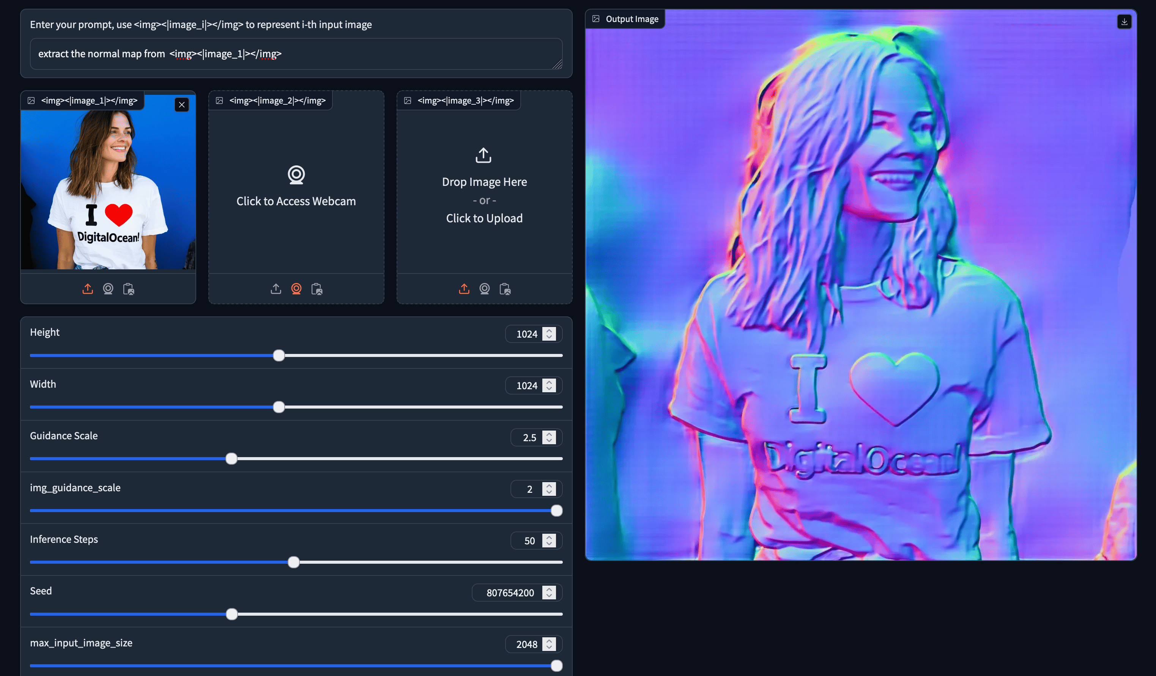Click the webcam icon under image_3 panel
The height and width of the screenshot is (676, 1156).
[484, 289]
